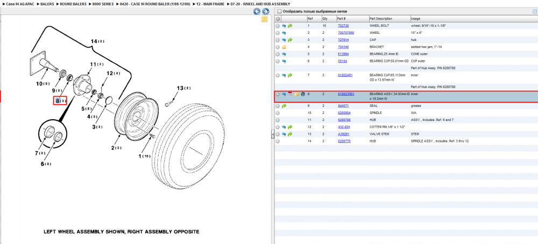The image size is (538, 244).
Task: Click the 'Qty' column header
Action: 329,18
